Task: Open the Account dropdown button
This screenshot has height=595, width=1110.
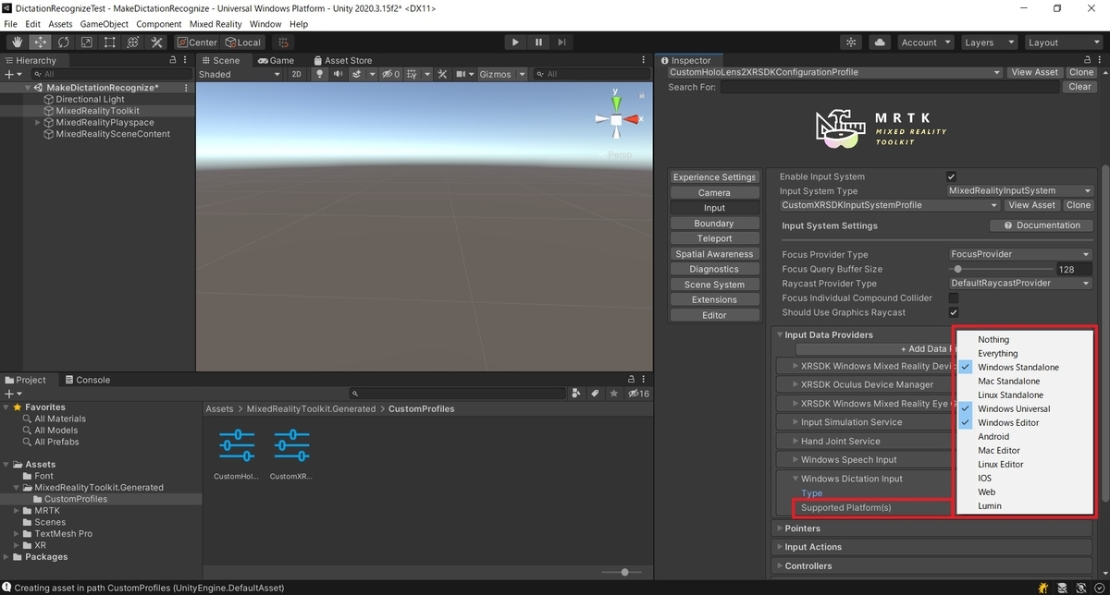Action: 925,42
